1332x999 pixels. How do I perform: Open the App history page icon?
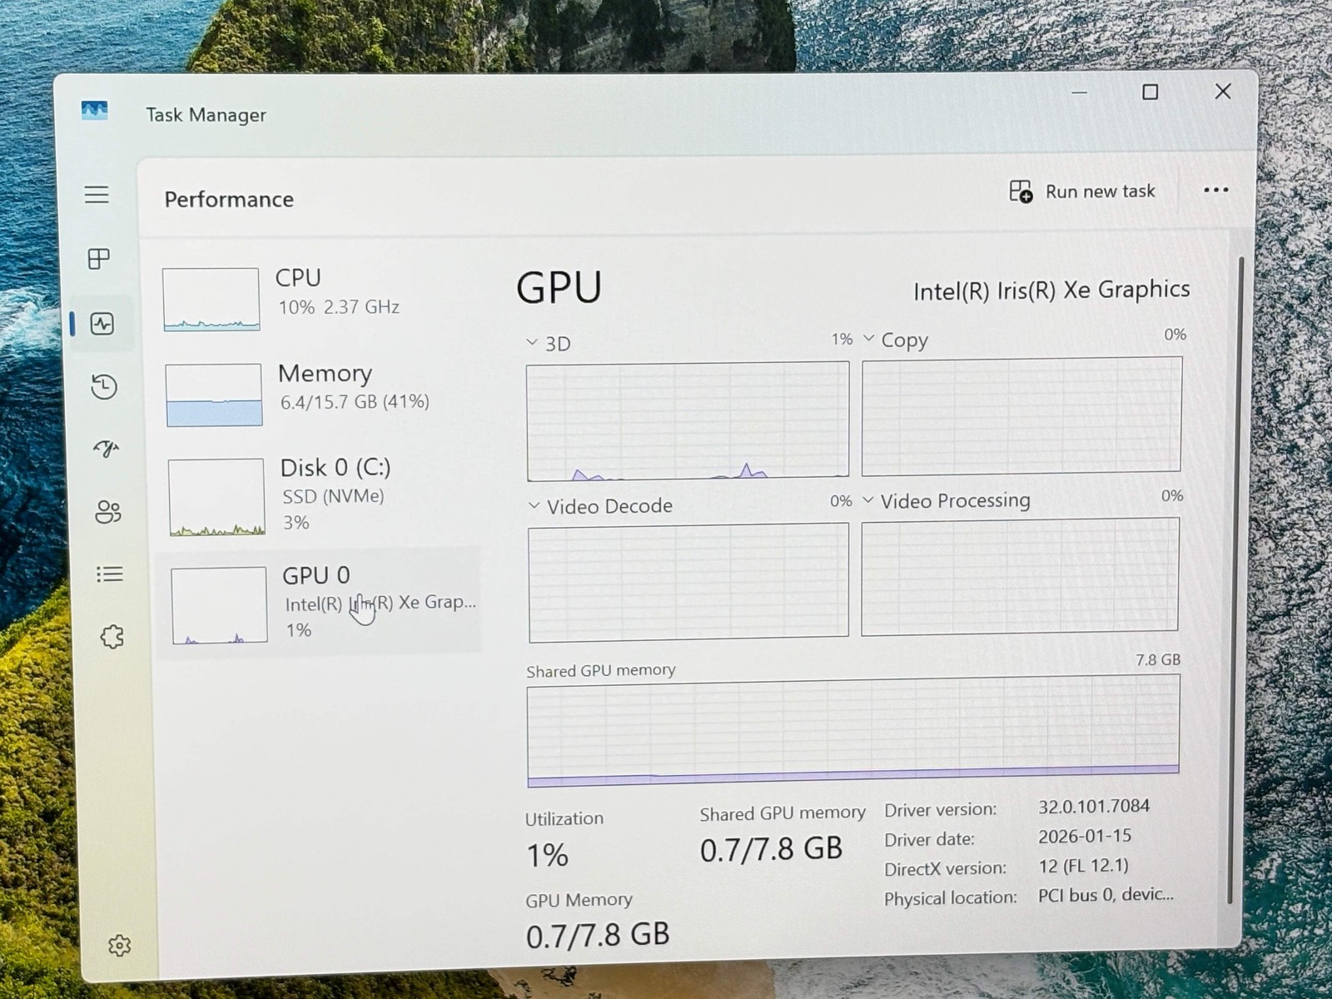click(104, 387)
